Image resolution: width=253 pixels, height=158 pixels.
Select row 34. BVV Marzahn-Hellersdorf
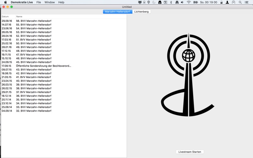64,103
